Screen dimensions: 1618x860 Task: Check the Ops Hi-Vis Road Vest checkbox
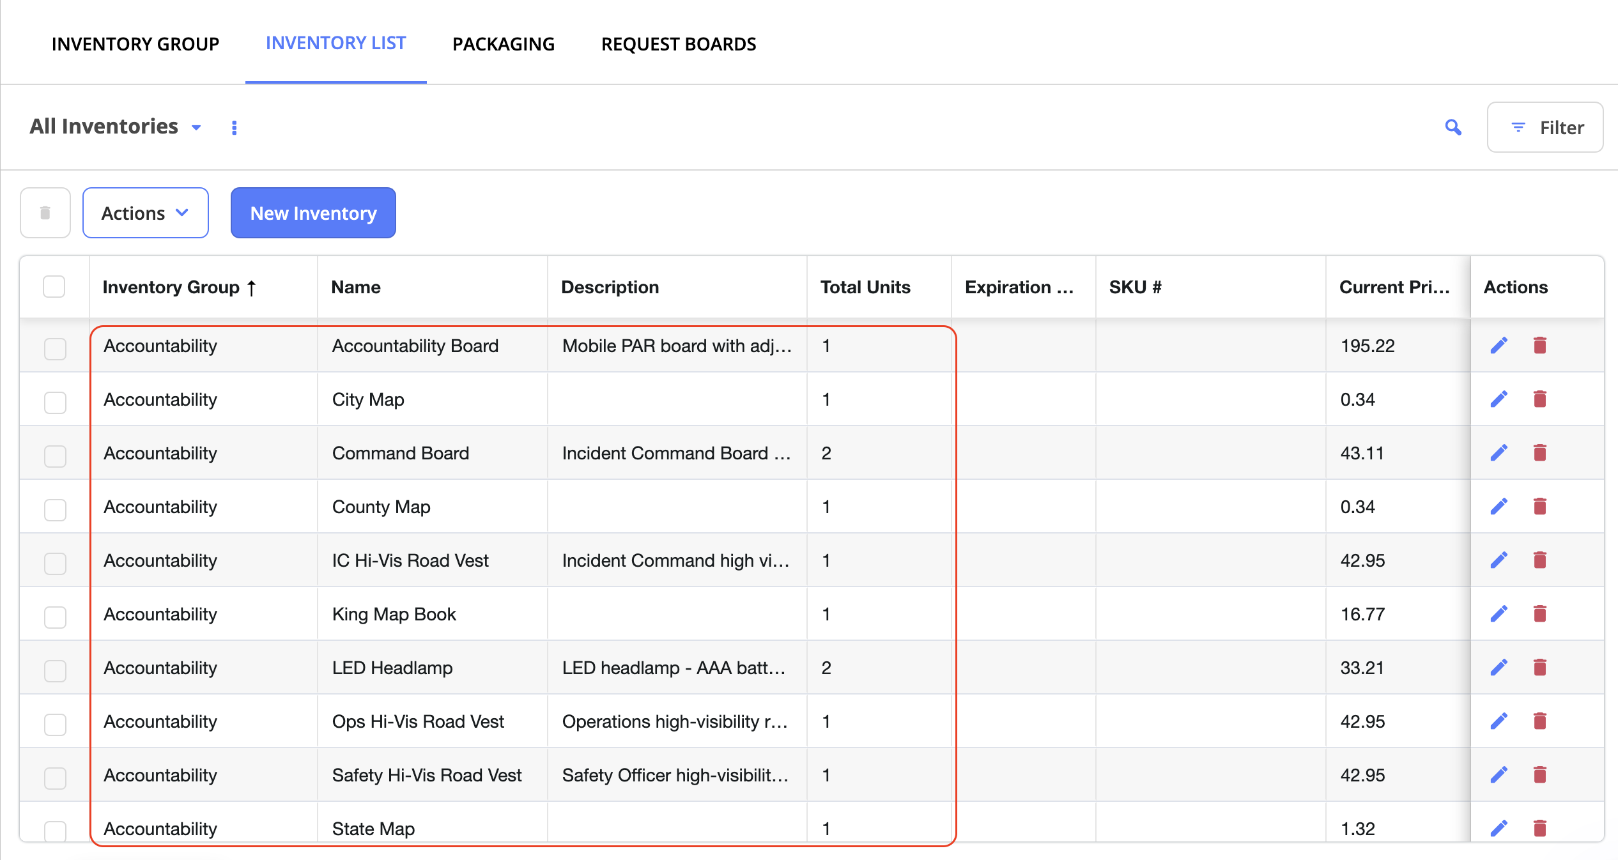[56, 725]
